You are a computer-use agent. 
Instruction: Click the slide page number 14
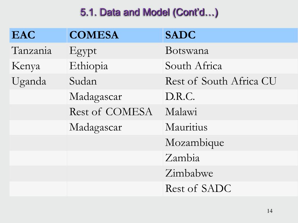(x=270, y=211)
